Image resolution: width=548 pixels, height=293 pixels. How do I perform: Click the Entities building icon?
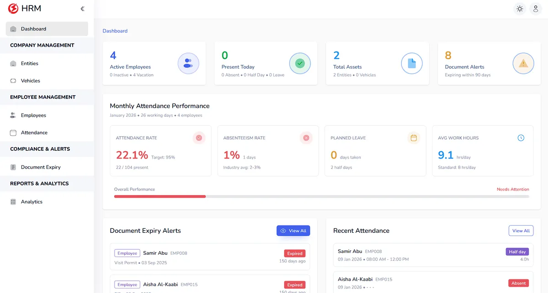13,64
